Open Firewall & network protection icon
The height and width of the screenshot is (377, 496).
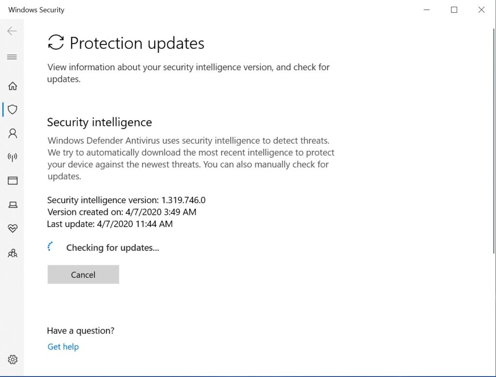pyautogui.click(x=13, y=157)
